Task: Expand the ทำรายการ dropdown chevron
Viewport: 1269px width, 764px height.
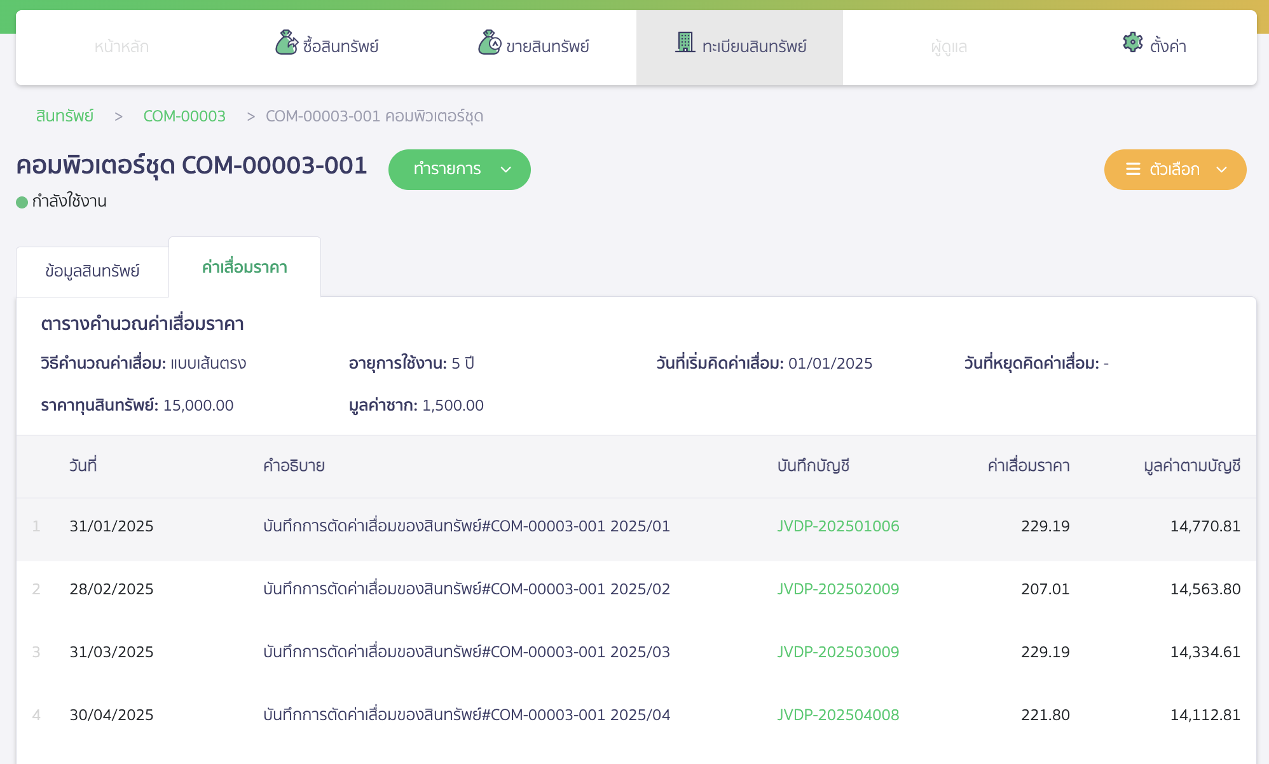Action: pyautogui.click(x=506, y=169)
